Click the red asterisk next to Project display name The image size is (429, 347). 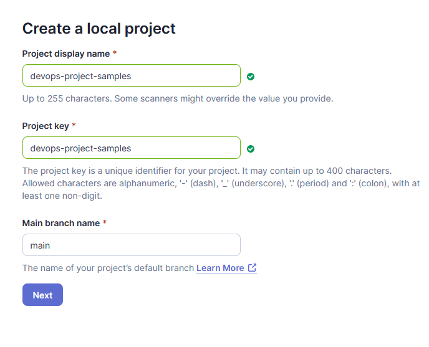(115, 52)
